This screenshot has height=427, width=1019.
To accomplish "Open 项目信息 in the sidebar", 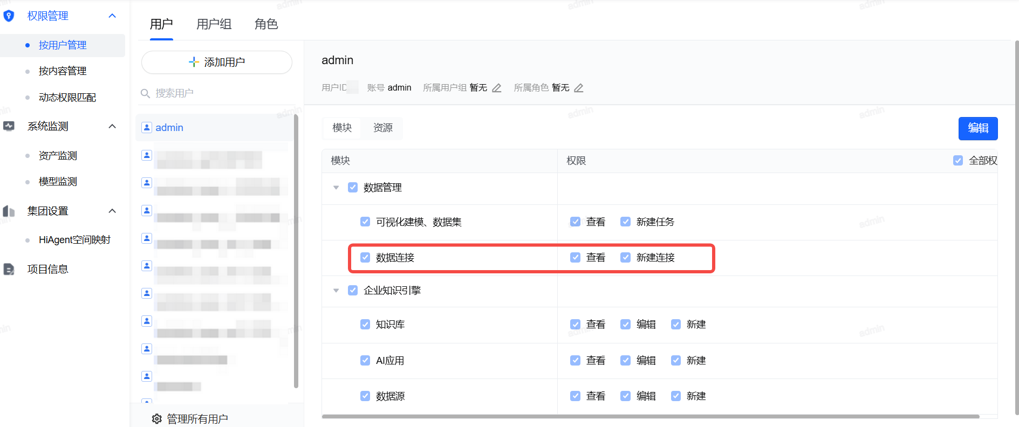I will (48, 269).
